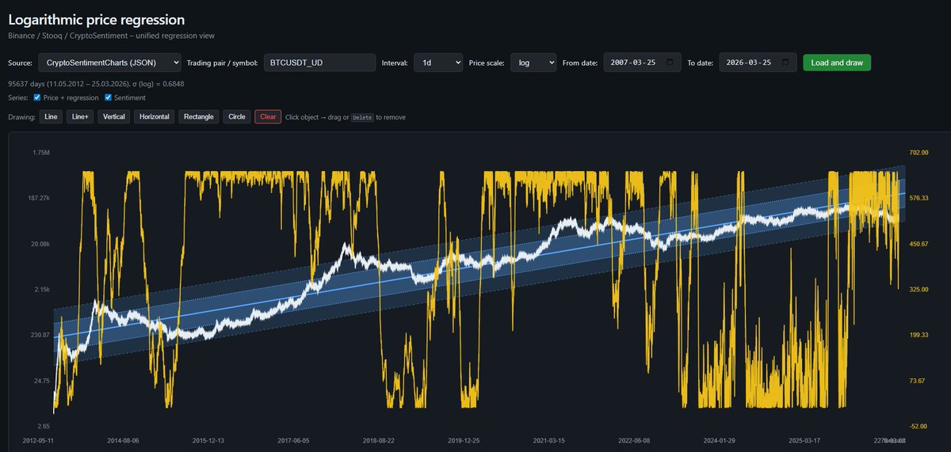
Task: Click the 24.75 price axis label
Action: pyautogui.click(x=41, y=382)
